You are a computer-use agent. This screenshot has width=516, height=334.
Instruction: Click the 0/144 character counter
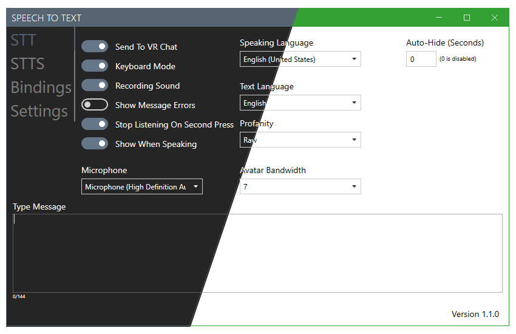(x=19, y=296)
